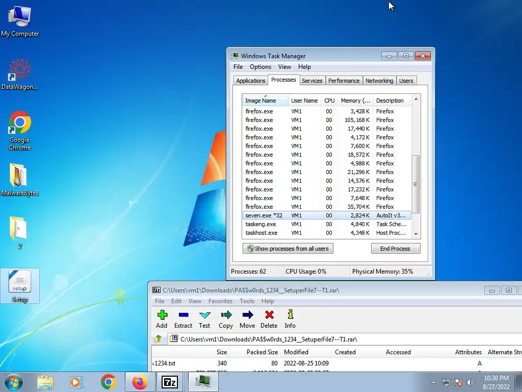Switch to the Networking tab
The height and width of the screenshot is (392, 522).
[x=379, y=81]
